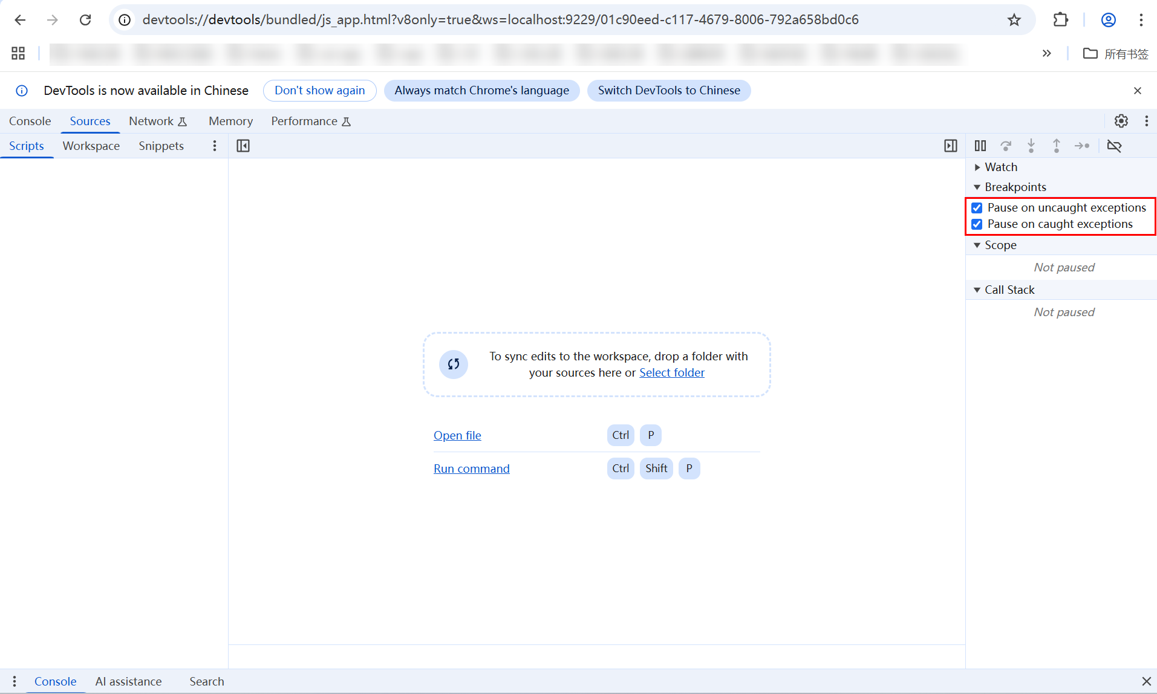Open the AI assistance drawer tab
The height and width of the screenshot is (694, 1157).
coord(128,681)
